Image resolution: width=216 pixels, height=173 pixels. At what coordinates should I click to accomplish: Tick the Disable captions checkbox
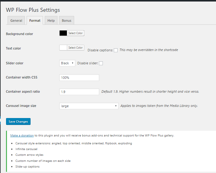pyautogui.click(x=116, y=50)
